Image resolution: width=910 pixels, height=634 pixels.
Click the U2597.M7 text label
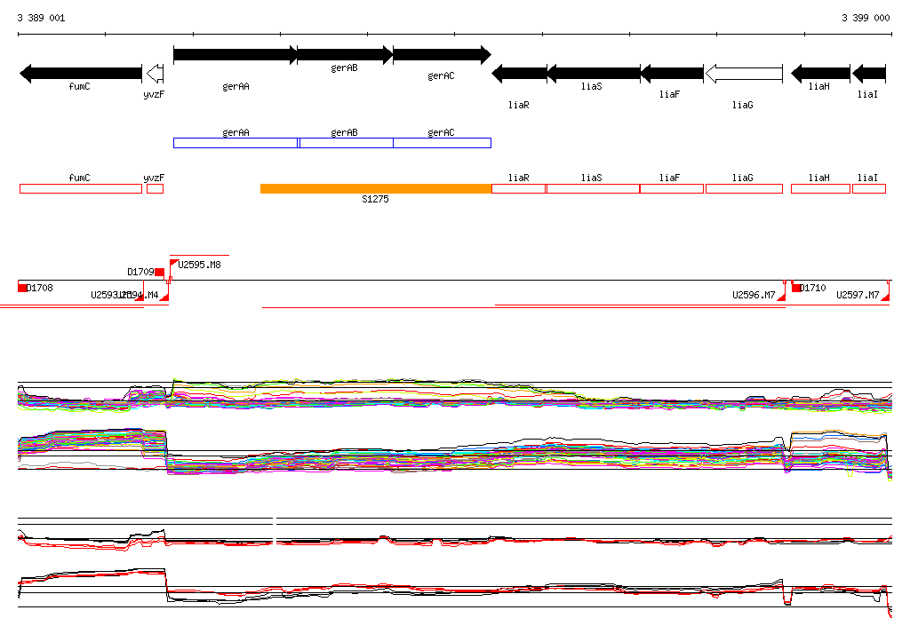pos(858,295)
